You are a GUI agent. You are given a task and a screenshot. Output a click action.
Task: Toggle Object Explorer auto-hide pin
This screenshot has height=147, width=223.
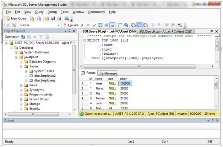tap(69, 31)
